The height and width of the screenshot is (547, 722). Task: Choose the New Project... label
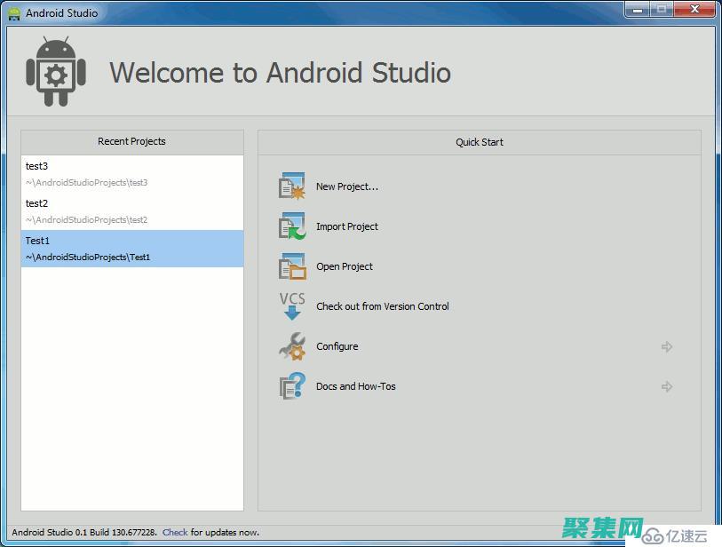pyautogui.click(x=347, y=186)
